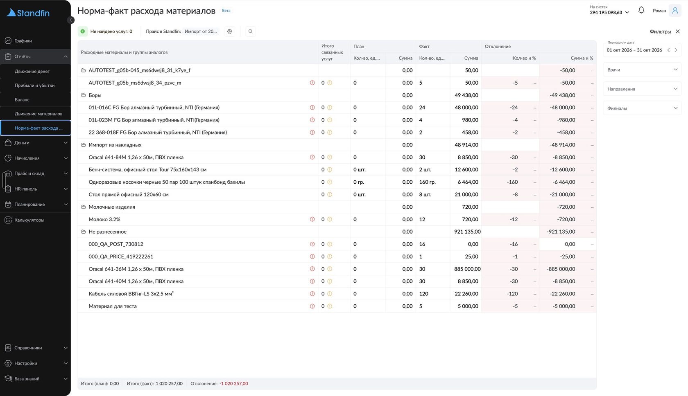The image size is (688, 396).
Task: Click red warning icon for Кабель силовой row
Action: click(312, 294)
